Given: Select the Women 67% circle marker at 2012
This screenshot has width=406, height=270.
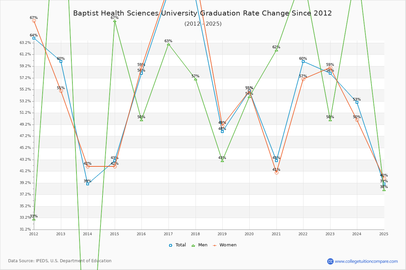Looking at the screenshot, I should click(x=34, y=21).
